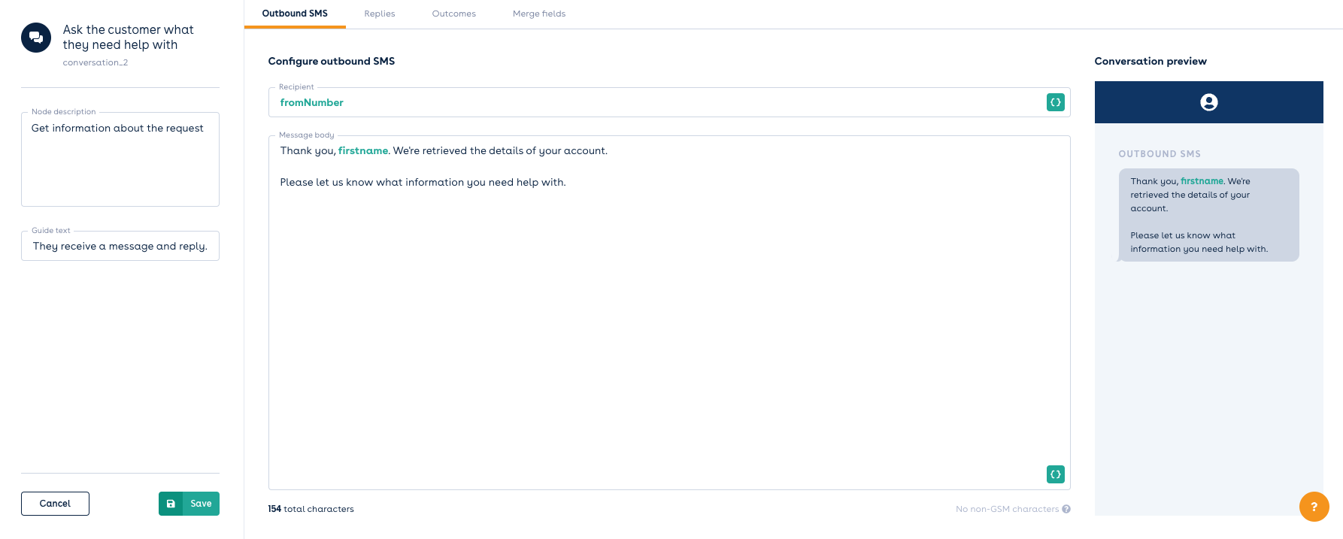Show info about non-GSM characters
This screenshot has height=539, width=1343.
click(1066, 509)
